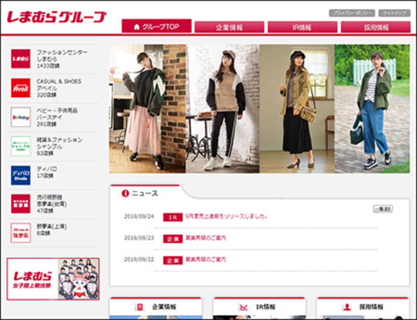Click the 企業 tag on 2019/09/22 news

click(x=173, y=260)
